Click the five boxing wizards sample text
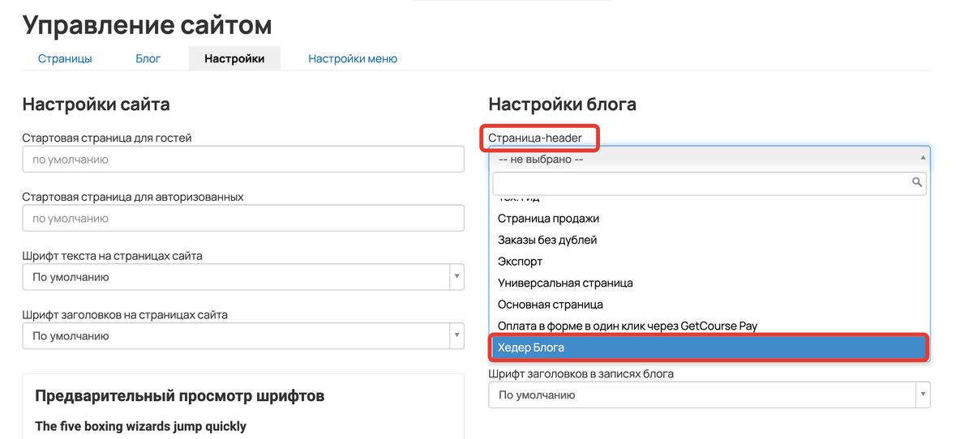973x439 pixels. [x=141, y=426]
